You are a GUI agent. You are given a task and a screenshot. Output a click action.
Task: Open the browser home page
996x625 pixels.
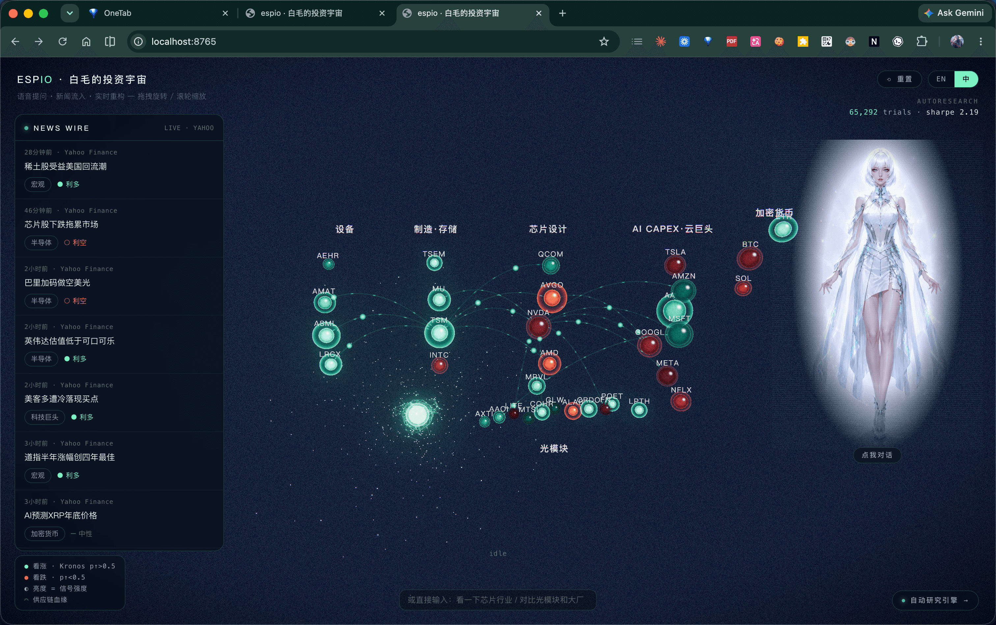pyautogui.click(x=86, y=41)
